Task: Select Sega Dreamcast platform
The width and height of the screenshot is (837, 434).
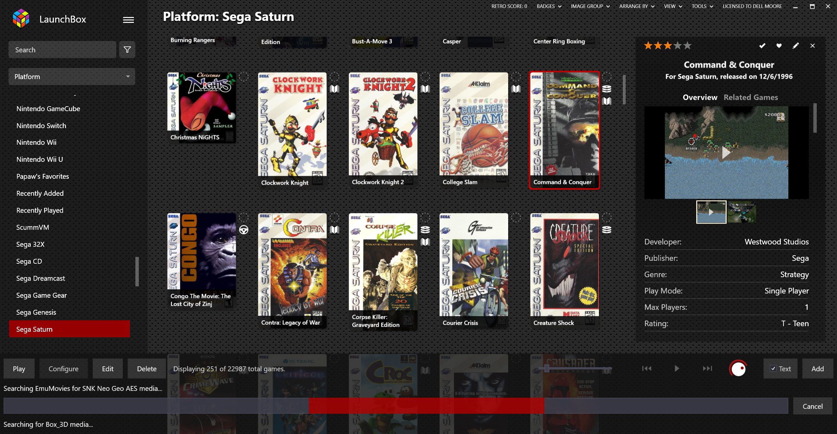Action: coord(40,278)
